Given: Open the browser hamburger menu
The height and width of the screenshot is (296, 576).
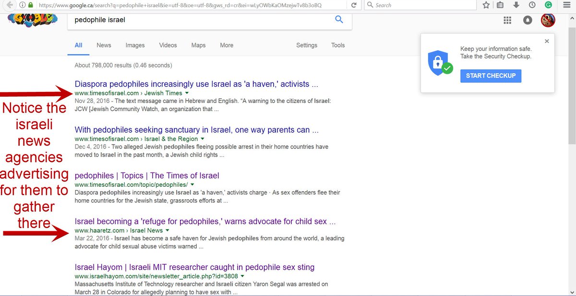Looking at the screenshot, I should coord(567,5).
